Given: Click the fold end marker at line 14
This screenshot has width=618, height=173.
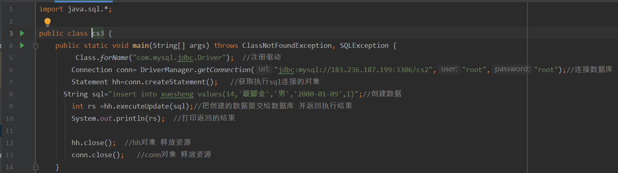Looking at the screenshot, I should pyautogui.click(x=35, y=167).
